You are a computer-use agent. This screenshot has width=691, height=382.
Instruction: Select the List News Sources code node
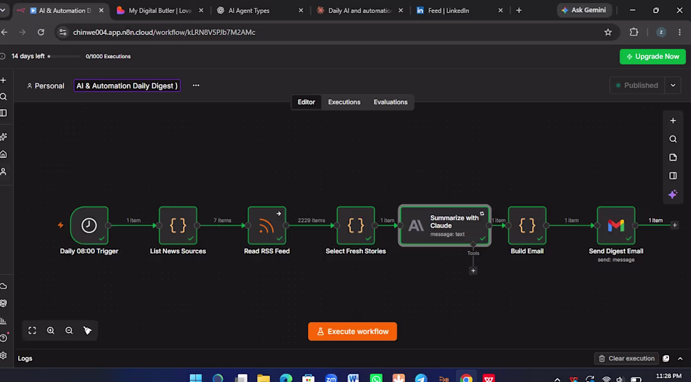[178, 225]
